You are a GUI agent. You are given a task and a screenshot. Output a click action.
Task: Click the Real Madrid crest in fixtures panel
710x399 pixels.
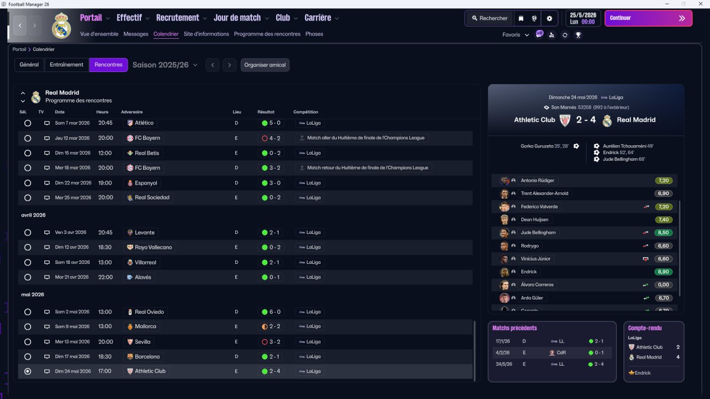coord(36,97)
